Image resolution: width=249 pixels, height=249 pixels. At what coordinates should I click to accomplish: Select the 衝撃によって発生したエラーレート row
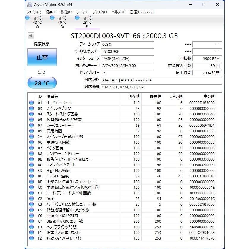(122, 182)
